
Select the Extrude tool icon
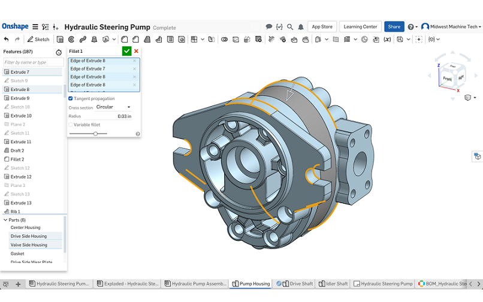point(60,39)
